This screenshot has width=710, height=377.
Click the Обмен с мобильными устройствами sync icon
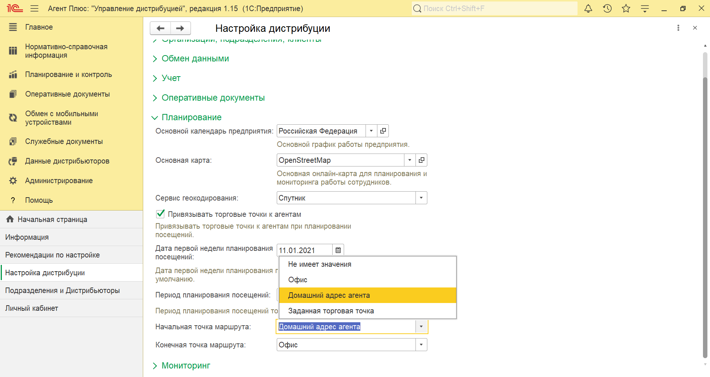coord(13,118)
